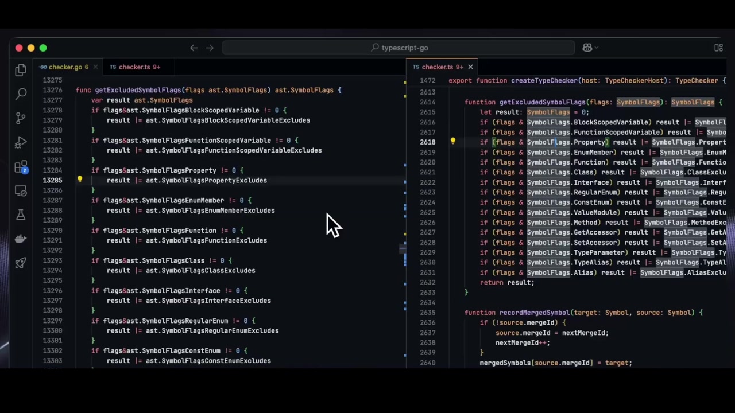Click the lightbulb on line 13285
735x413 pixels.
click(80, 180)
